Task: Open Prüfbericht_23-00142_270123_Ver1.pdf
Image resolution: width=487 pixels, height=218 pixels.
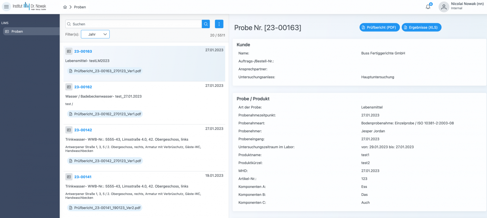Action: tap(105, 161)
